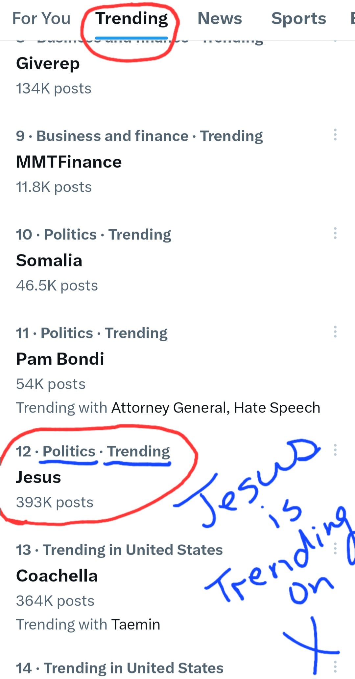Screen dimensions: 355x679
Task: Open more options for MMTFinance trend
Action: click(x=335, y=135)
